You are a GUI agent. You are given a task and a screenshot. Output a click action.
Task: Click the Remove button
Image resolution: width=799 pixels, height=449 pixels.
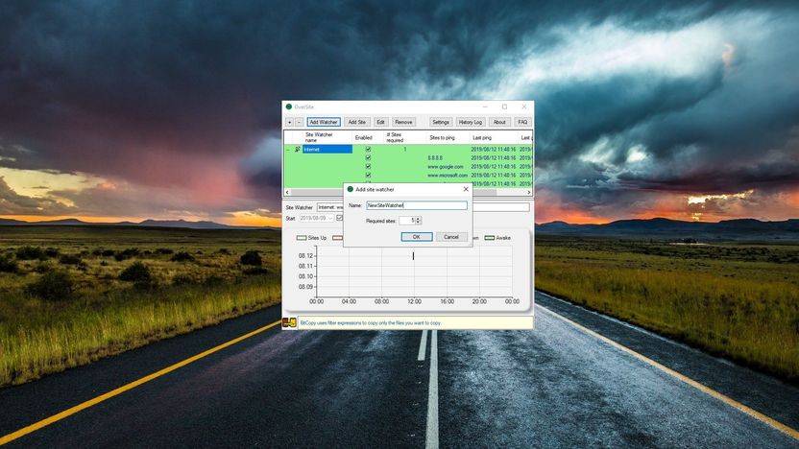click(403, 122)
